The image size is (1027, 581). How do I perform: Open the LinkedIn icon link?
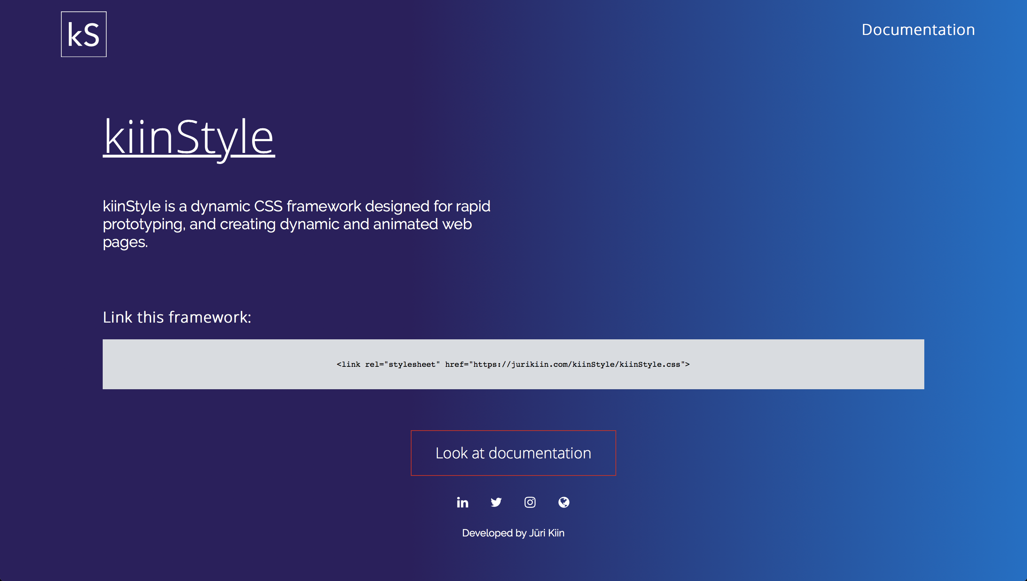(x=463, y=502)
